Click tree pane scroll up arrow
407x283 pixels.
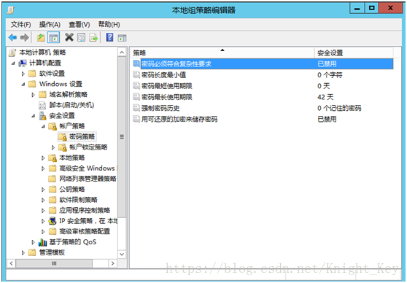[122, 53]
